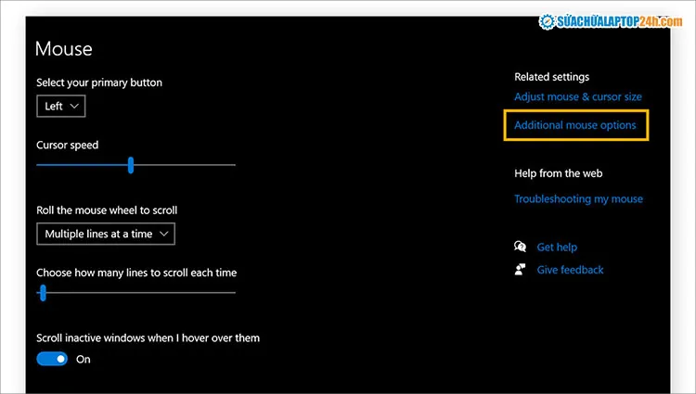This screenshot has width=696, height=394.
Task: Click the right end of Cursor speed track
Action: 232,165
